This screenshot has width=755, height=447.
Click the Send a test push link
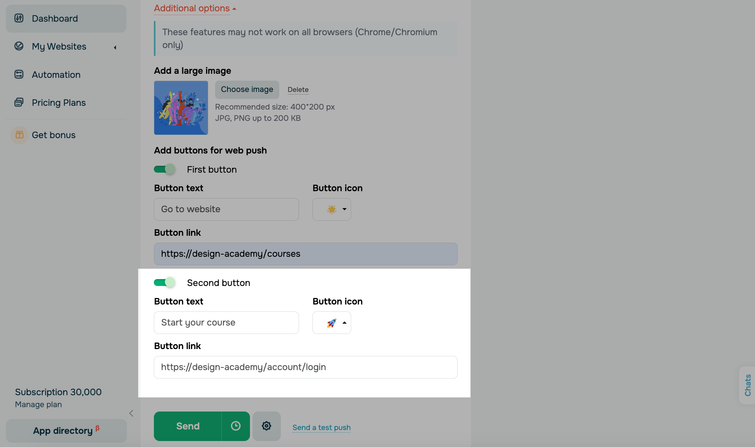[x=321, y=428]
